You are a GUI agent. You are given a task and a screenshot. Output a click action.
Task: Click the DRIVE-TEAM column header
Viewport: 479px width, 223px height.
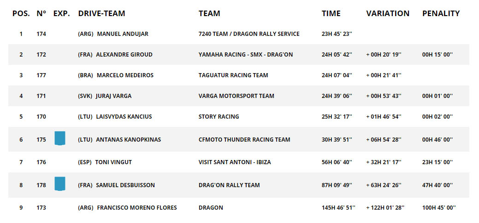[101, 13]
